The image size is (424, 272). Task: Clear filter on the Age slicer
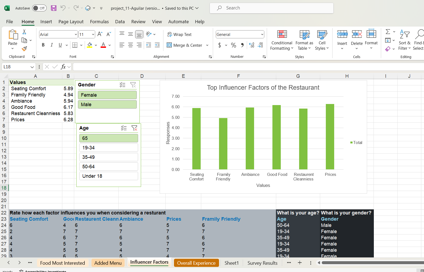[x=134, y=128]
